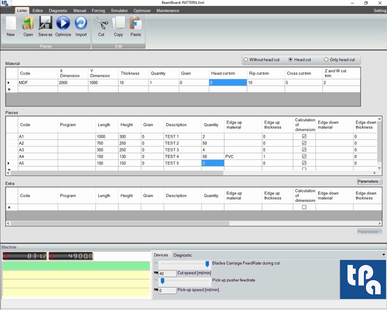Click the Import icon
This screenshot has height=310, width=387.
point(81,27)
